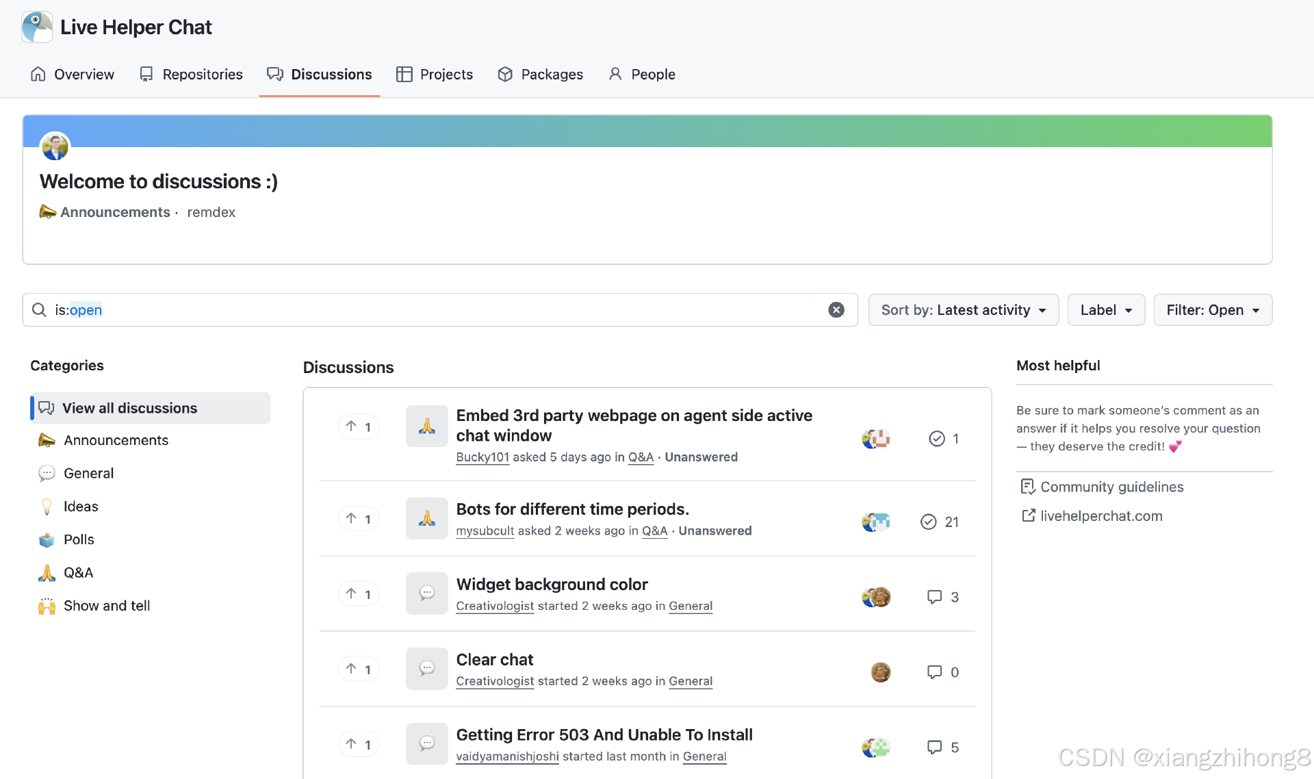Click the remdex author name
1314x779 pixels.
[211, 212]
